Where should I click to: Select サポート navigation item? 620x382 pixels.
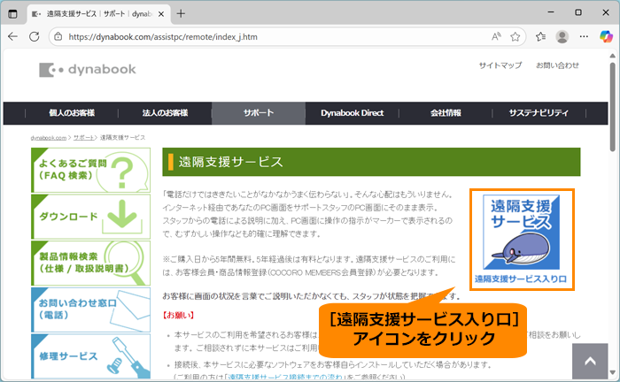[x=259, y=113]
